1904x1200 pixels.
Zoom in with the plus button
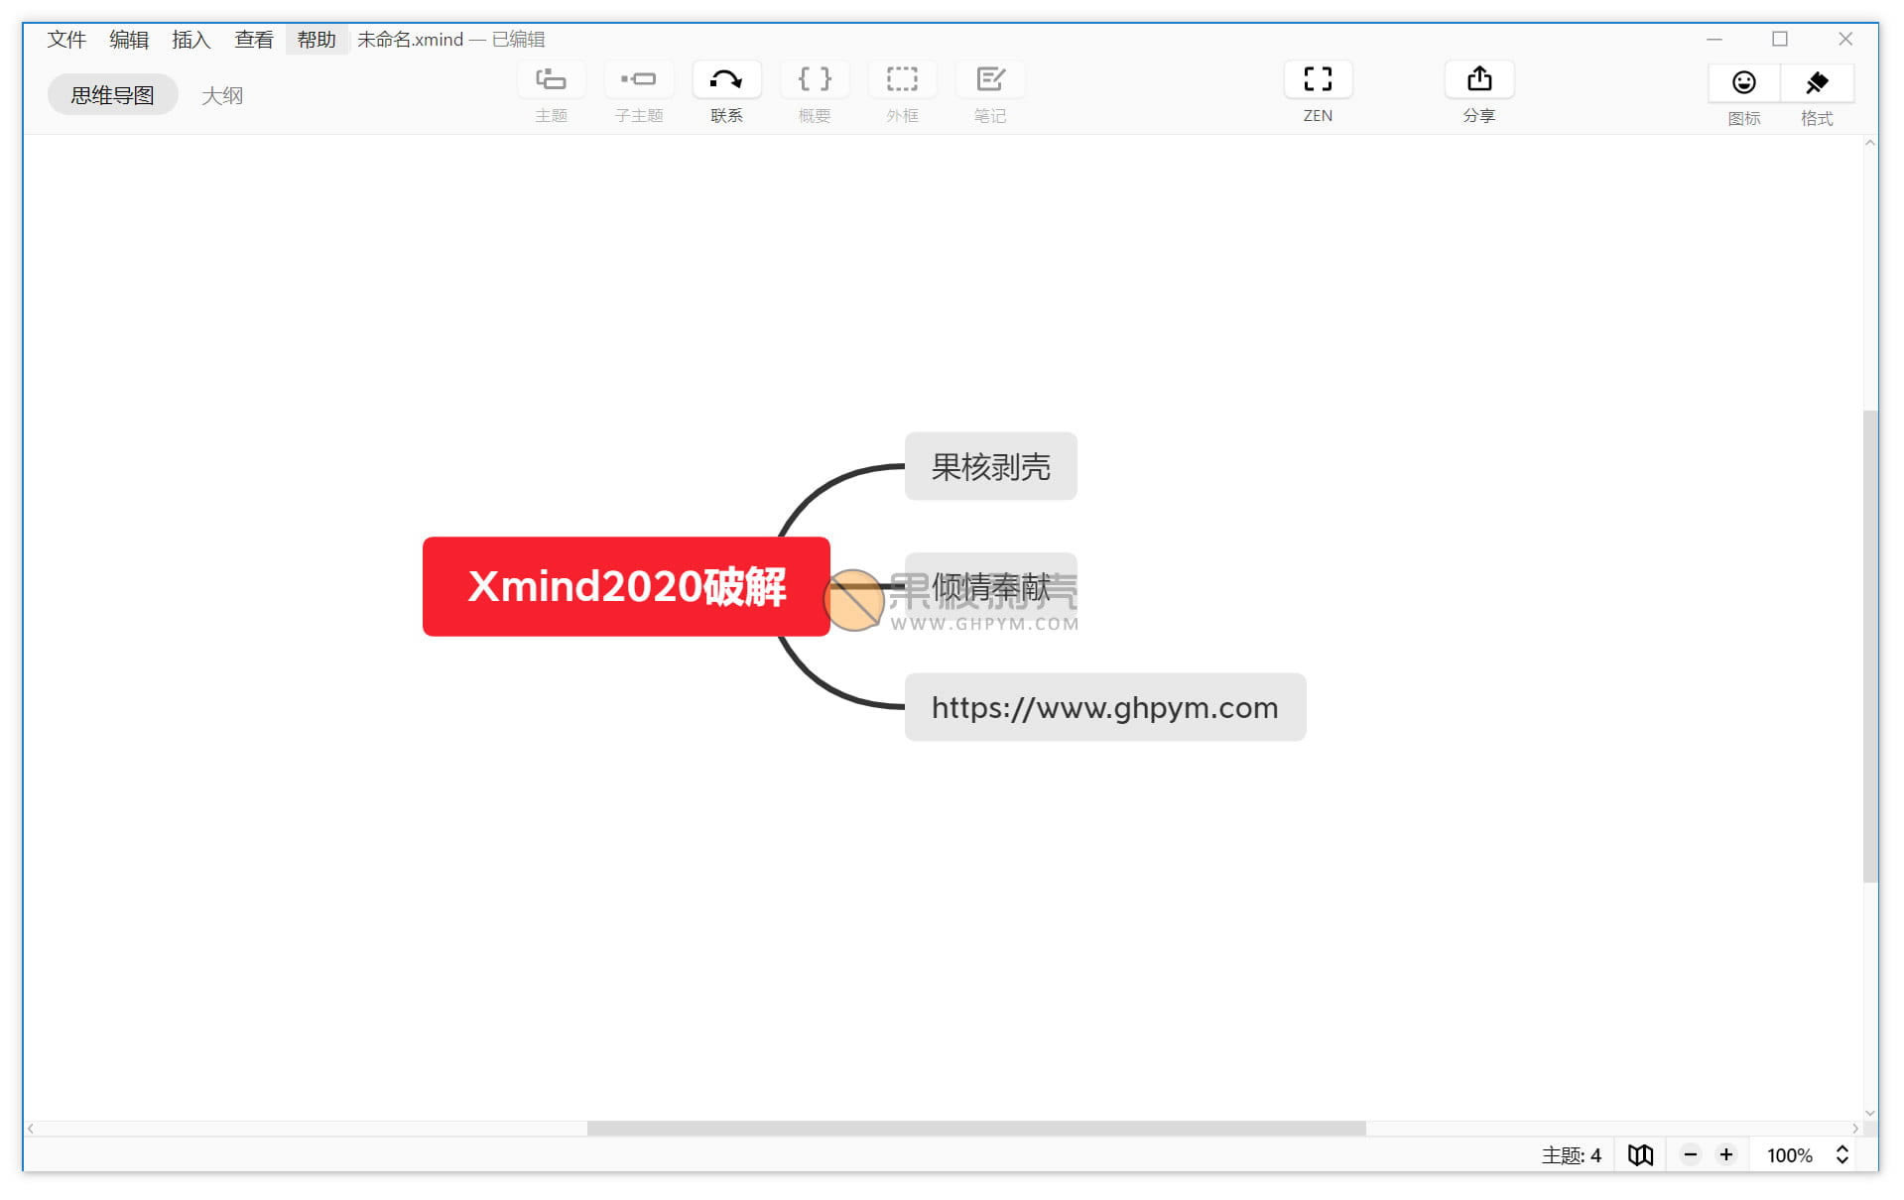pos(1726,1154)
